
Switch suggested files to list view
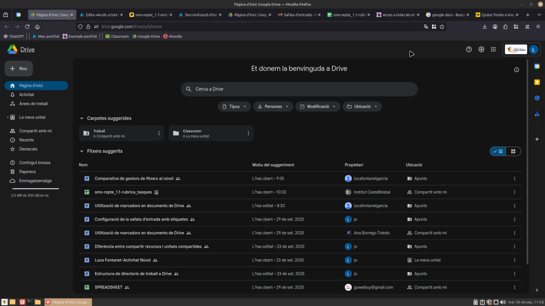pos(498,151)
